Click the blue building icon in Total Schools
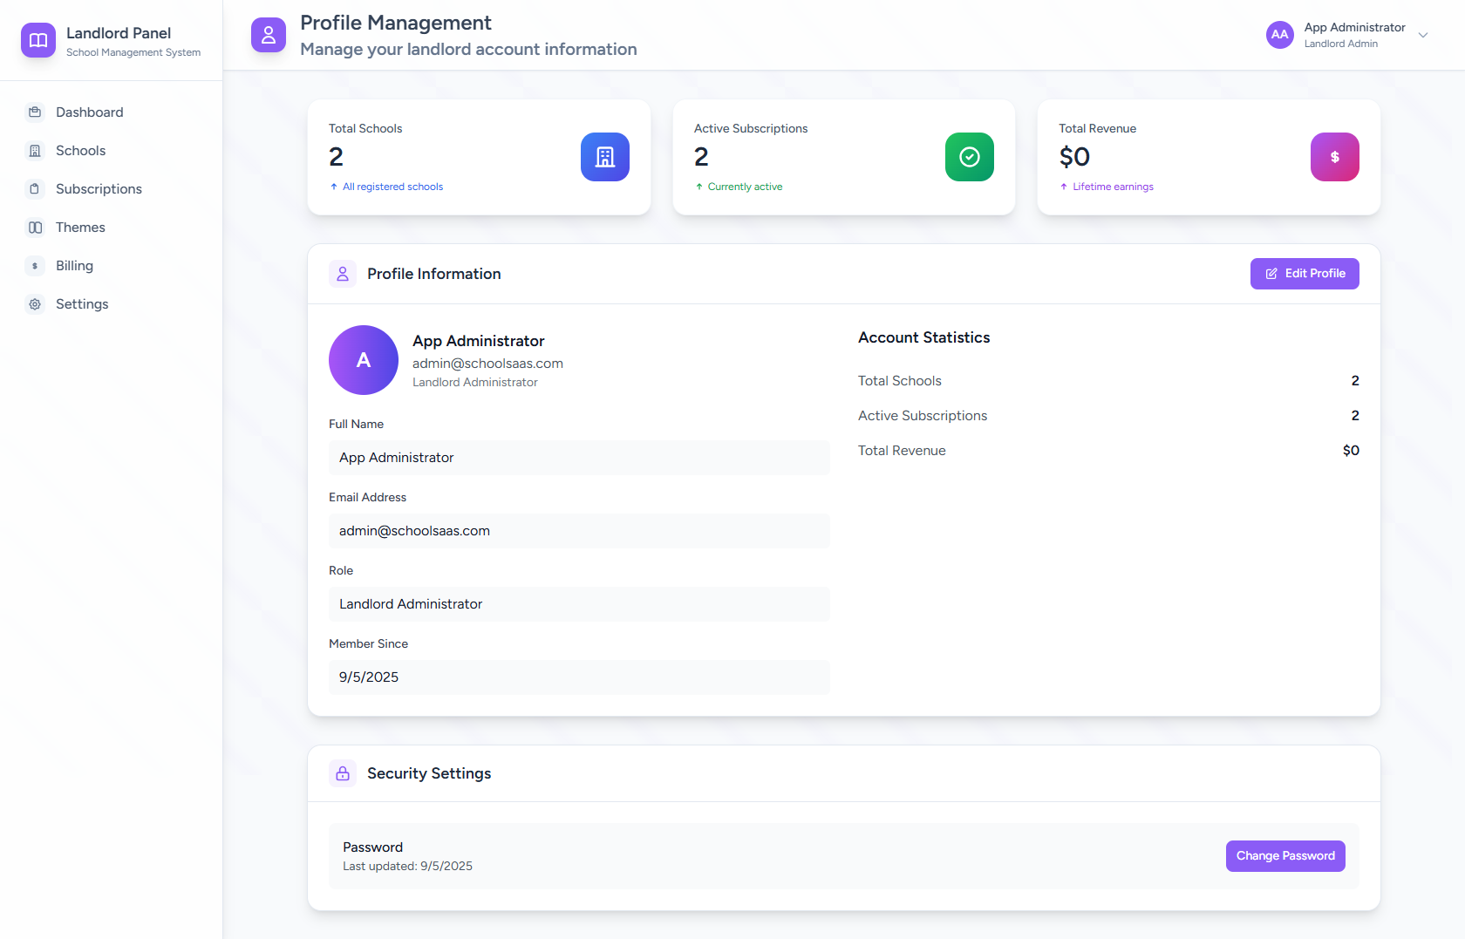 pos(604,157)
